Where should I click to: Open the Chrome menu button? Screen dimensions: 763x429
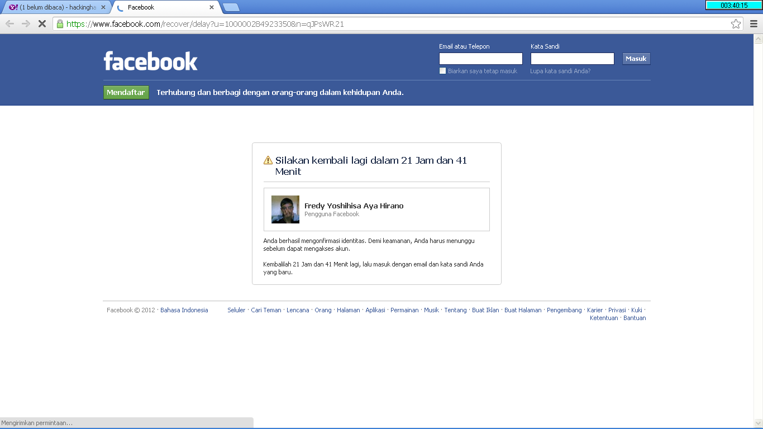754,23
